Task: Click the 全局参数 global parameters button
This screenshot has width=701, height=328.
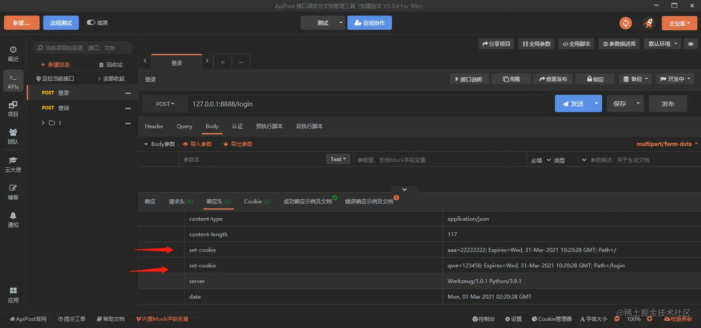Action: (x=537, y=44)
